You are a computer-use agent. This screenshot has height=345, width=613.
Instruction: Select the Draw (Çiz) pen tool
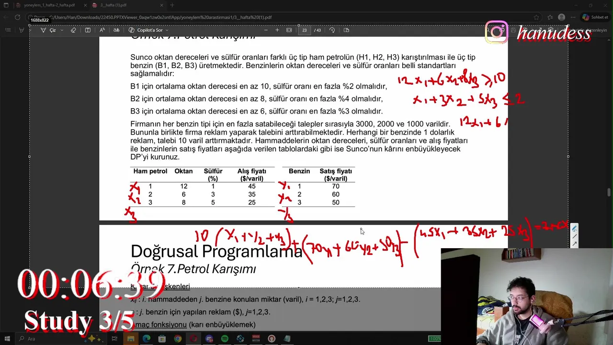click(x=48, y=30)
